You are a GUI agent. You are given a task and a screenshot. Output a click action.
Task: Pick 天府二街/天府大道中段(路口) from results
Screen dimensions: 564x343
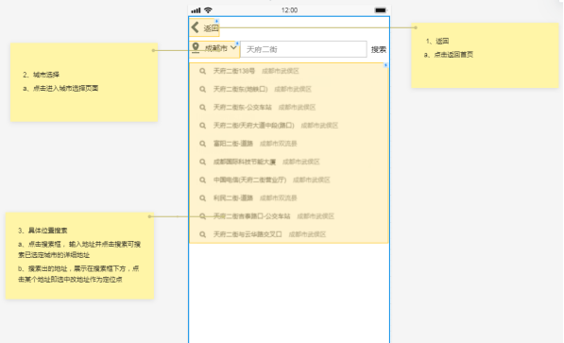tap(253, 126)
